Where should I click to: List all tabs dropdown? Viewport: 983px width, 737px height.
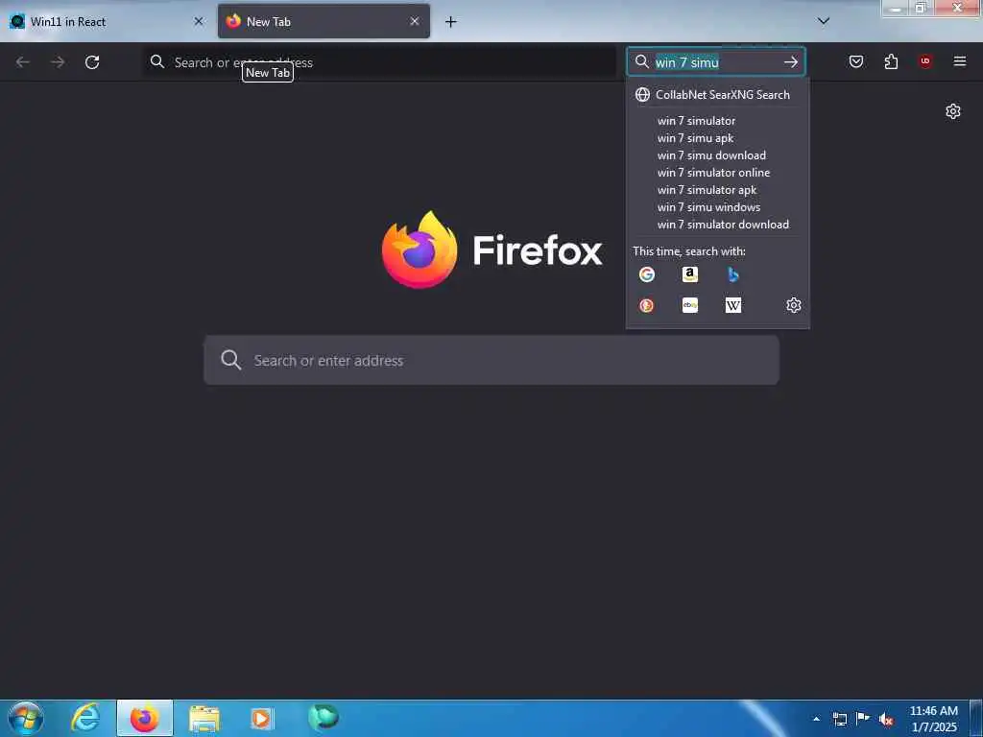(x=824, y=21)
